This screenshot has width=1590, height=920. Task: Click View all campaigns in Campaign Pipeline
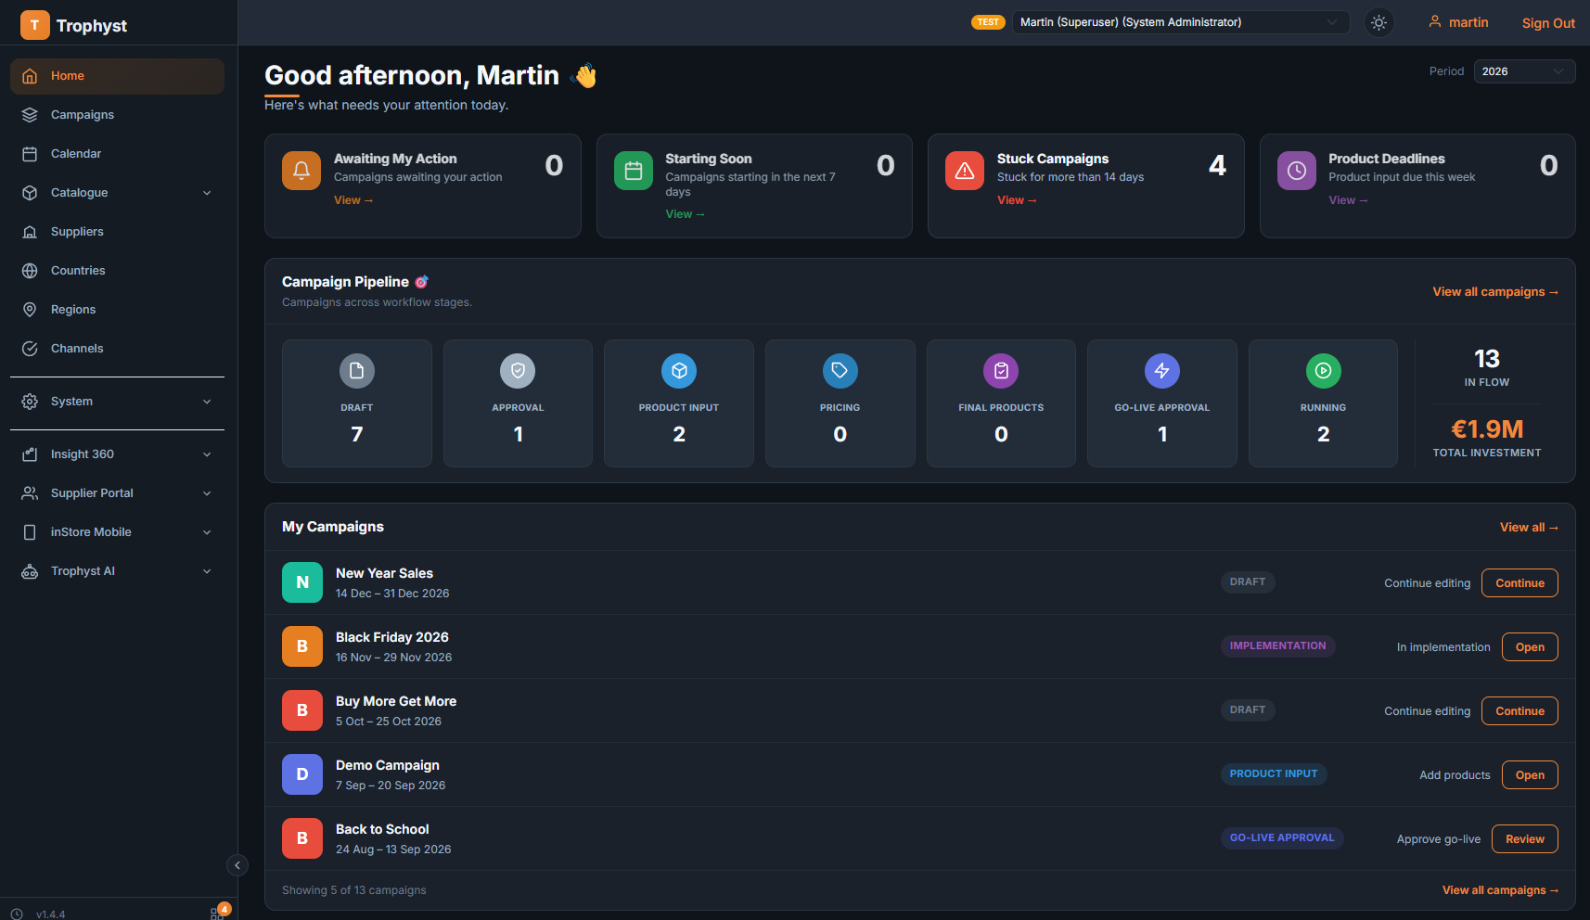[1495, 292]
